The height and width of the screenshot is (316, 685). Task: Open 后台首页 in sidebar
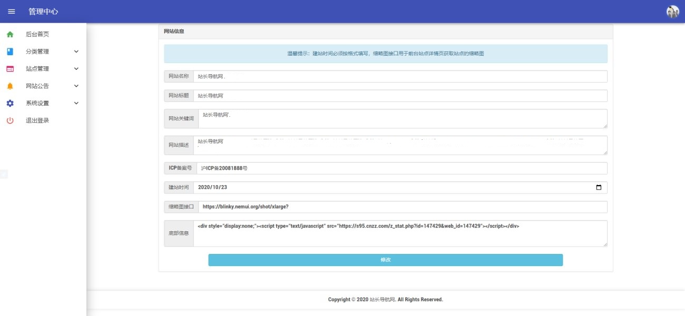coord(43,34)
